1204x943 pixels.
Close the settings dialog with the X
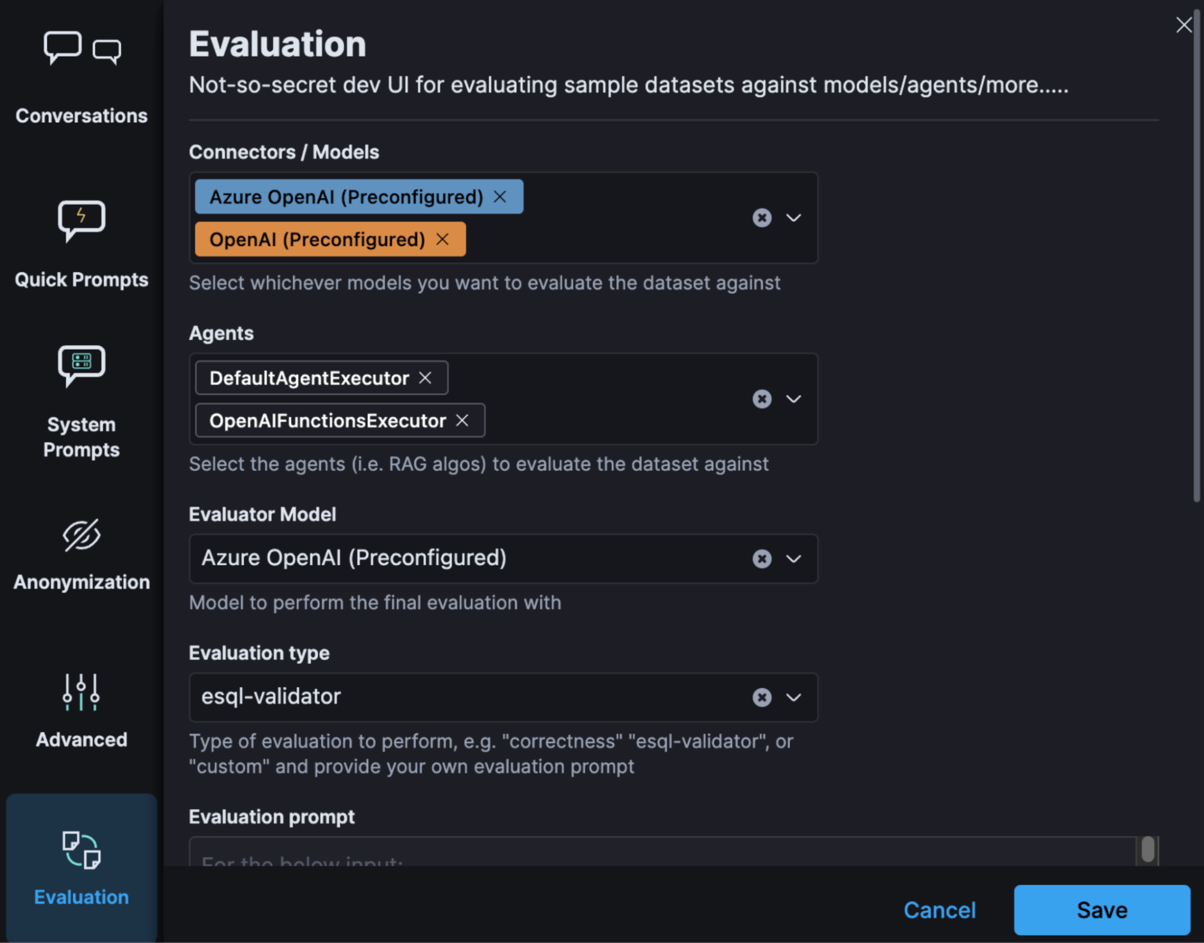click(x=1184, y=25)
